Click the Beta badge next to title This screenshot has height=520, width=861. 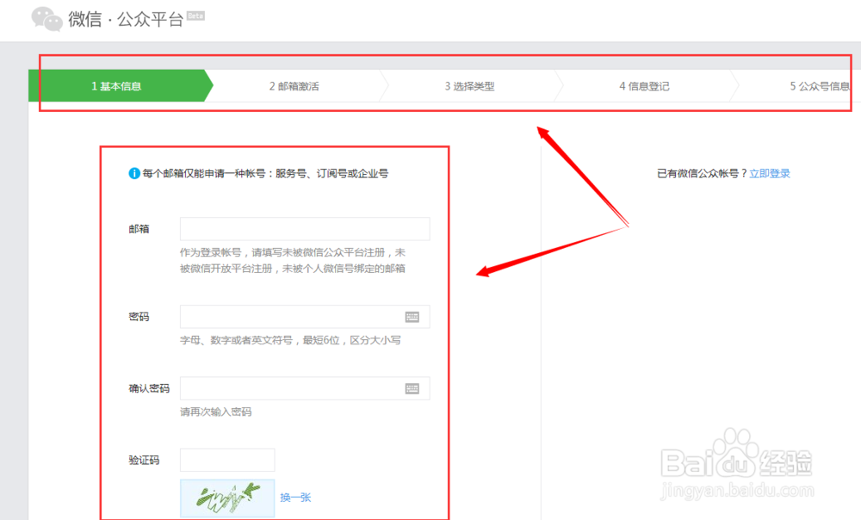coord(195,15)
